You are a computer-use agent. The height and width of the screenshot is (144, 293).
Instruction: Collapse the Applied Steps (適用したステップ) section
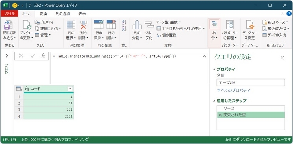pos(214,101)
